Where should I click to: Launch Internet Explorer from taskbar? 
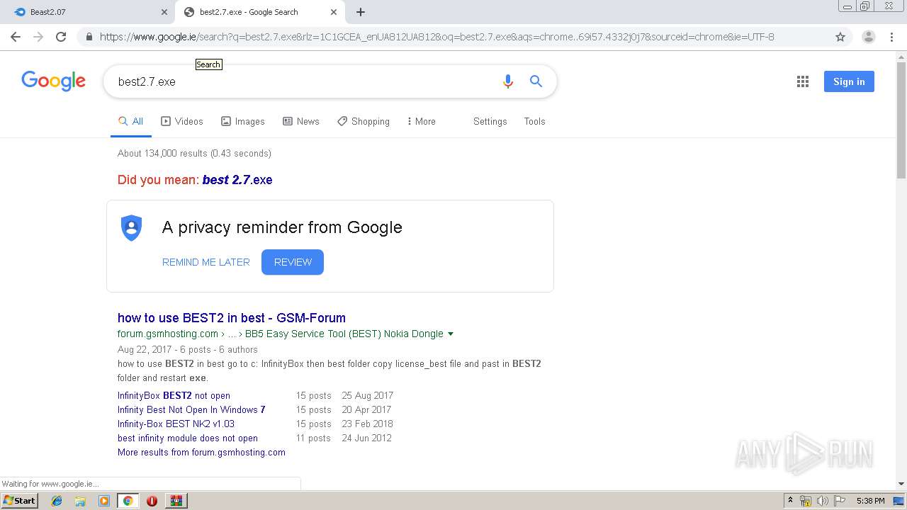click(57, 501)
